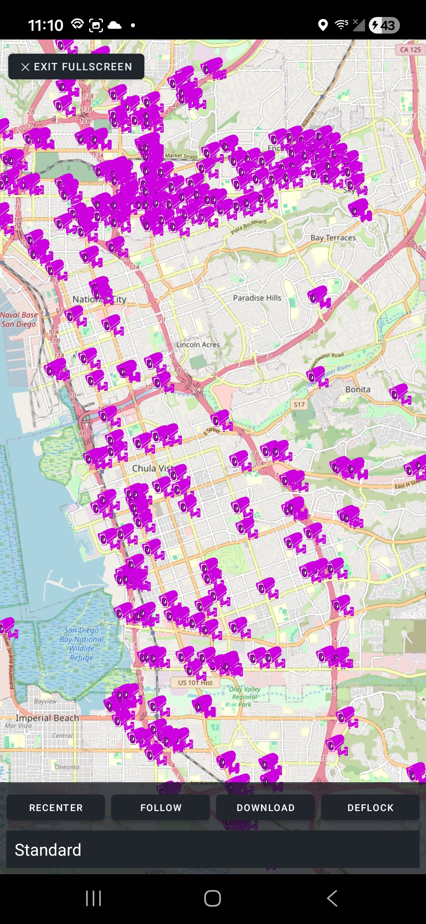Screen dimensions: 426x924
Task: Tap the CA 125 highway shield
Action: click(x=410, y=50)
